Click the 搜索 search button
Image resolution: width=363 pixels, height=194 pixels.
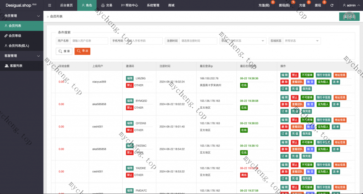(64, 51)
